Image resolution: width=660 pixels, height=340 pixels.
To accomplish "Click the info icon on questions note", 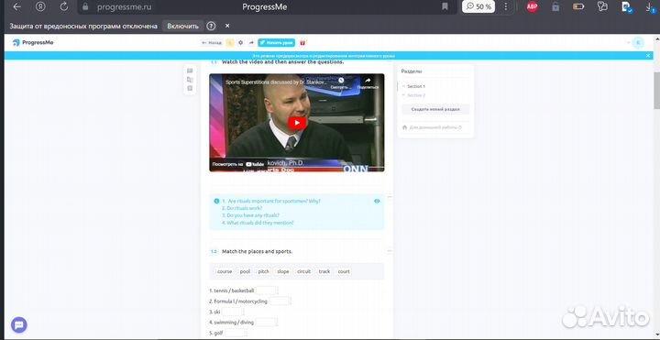I will point(216,201).
